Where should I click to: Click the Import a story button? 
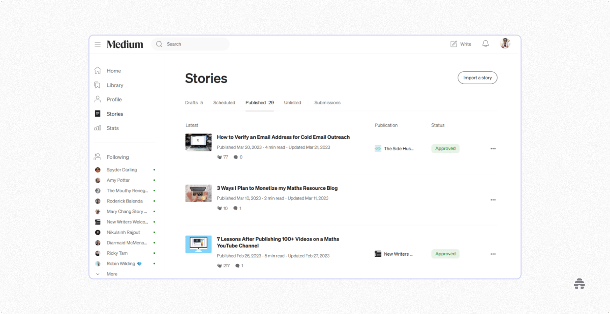pyautogui.click(x=477, y=78)
